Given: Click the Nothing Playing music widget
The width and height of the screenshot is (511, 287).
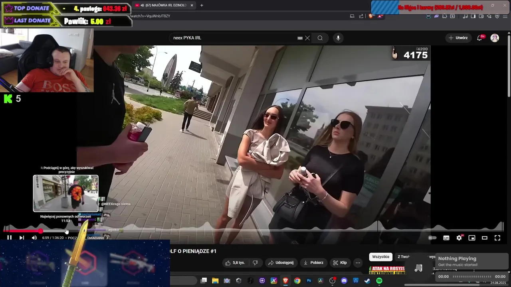Looking at the screenshot, I should [x=471, y=261].
